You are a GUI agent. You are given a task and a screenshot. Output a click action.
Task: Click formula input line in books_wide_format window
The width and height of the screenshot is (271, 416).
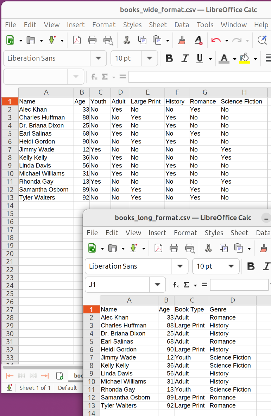[x=200, y=77]
